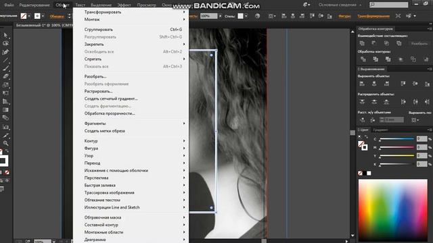Align horizontal centers in the Align panel
This screenshot has width=433, height=243.
tap(374, 84)
